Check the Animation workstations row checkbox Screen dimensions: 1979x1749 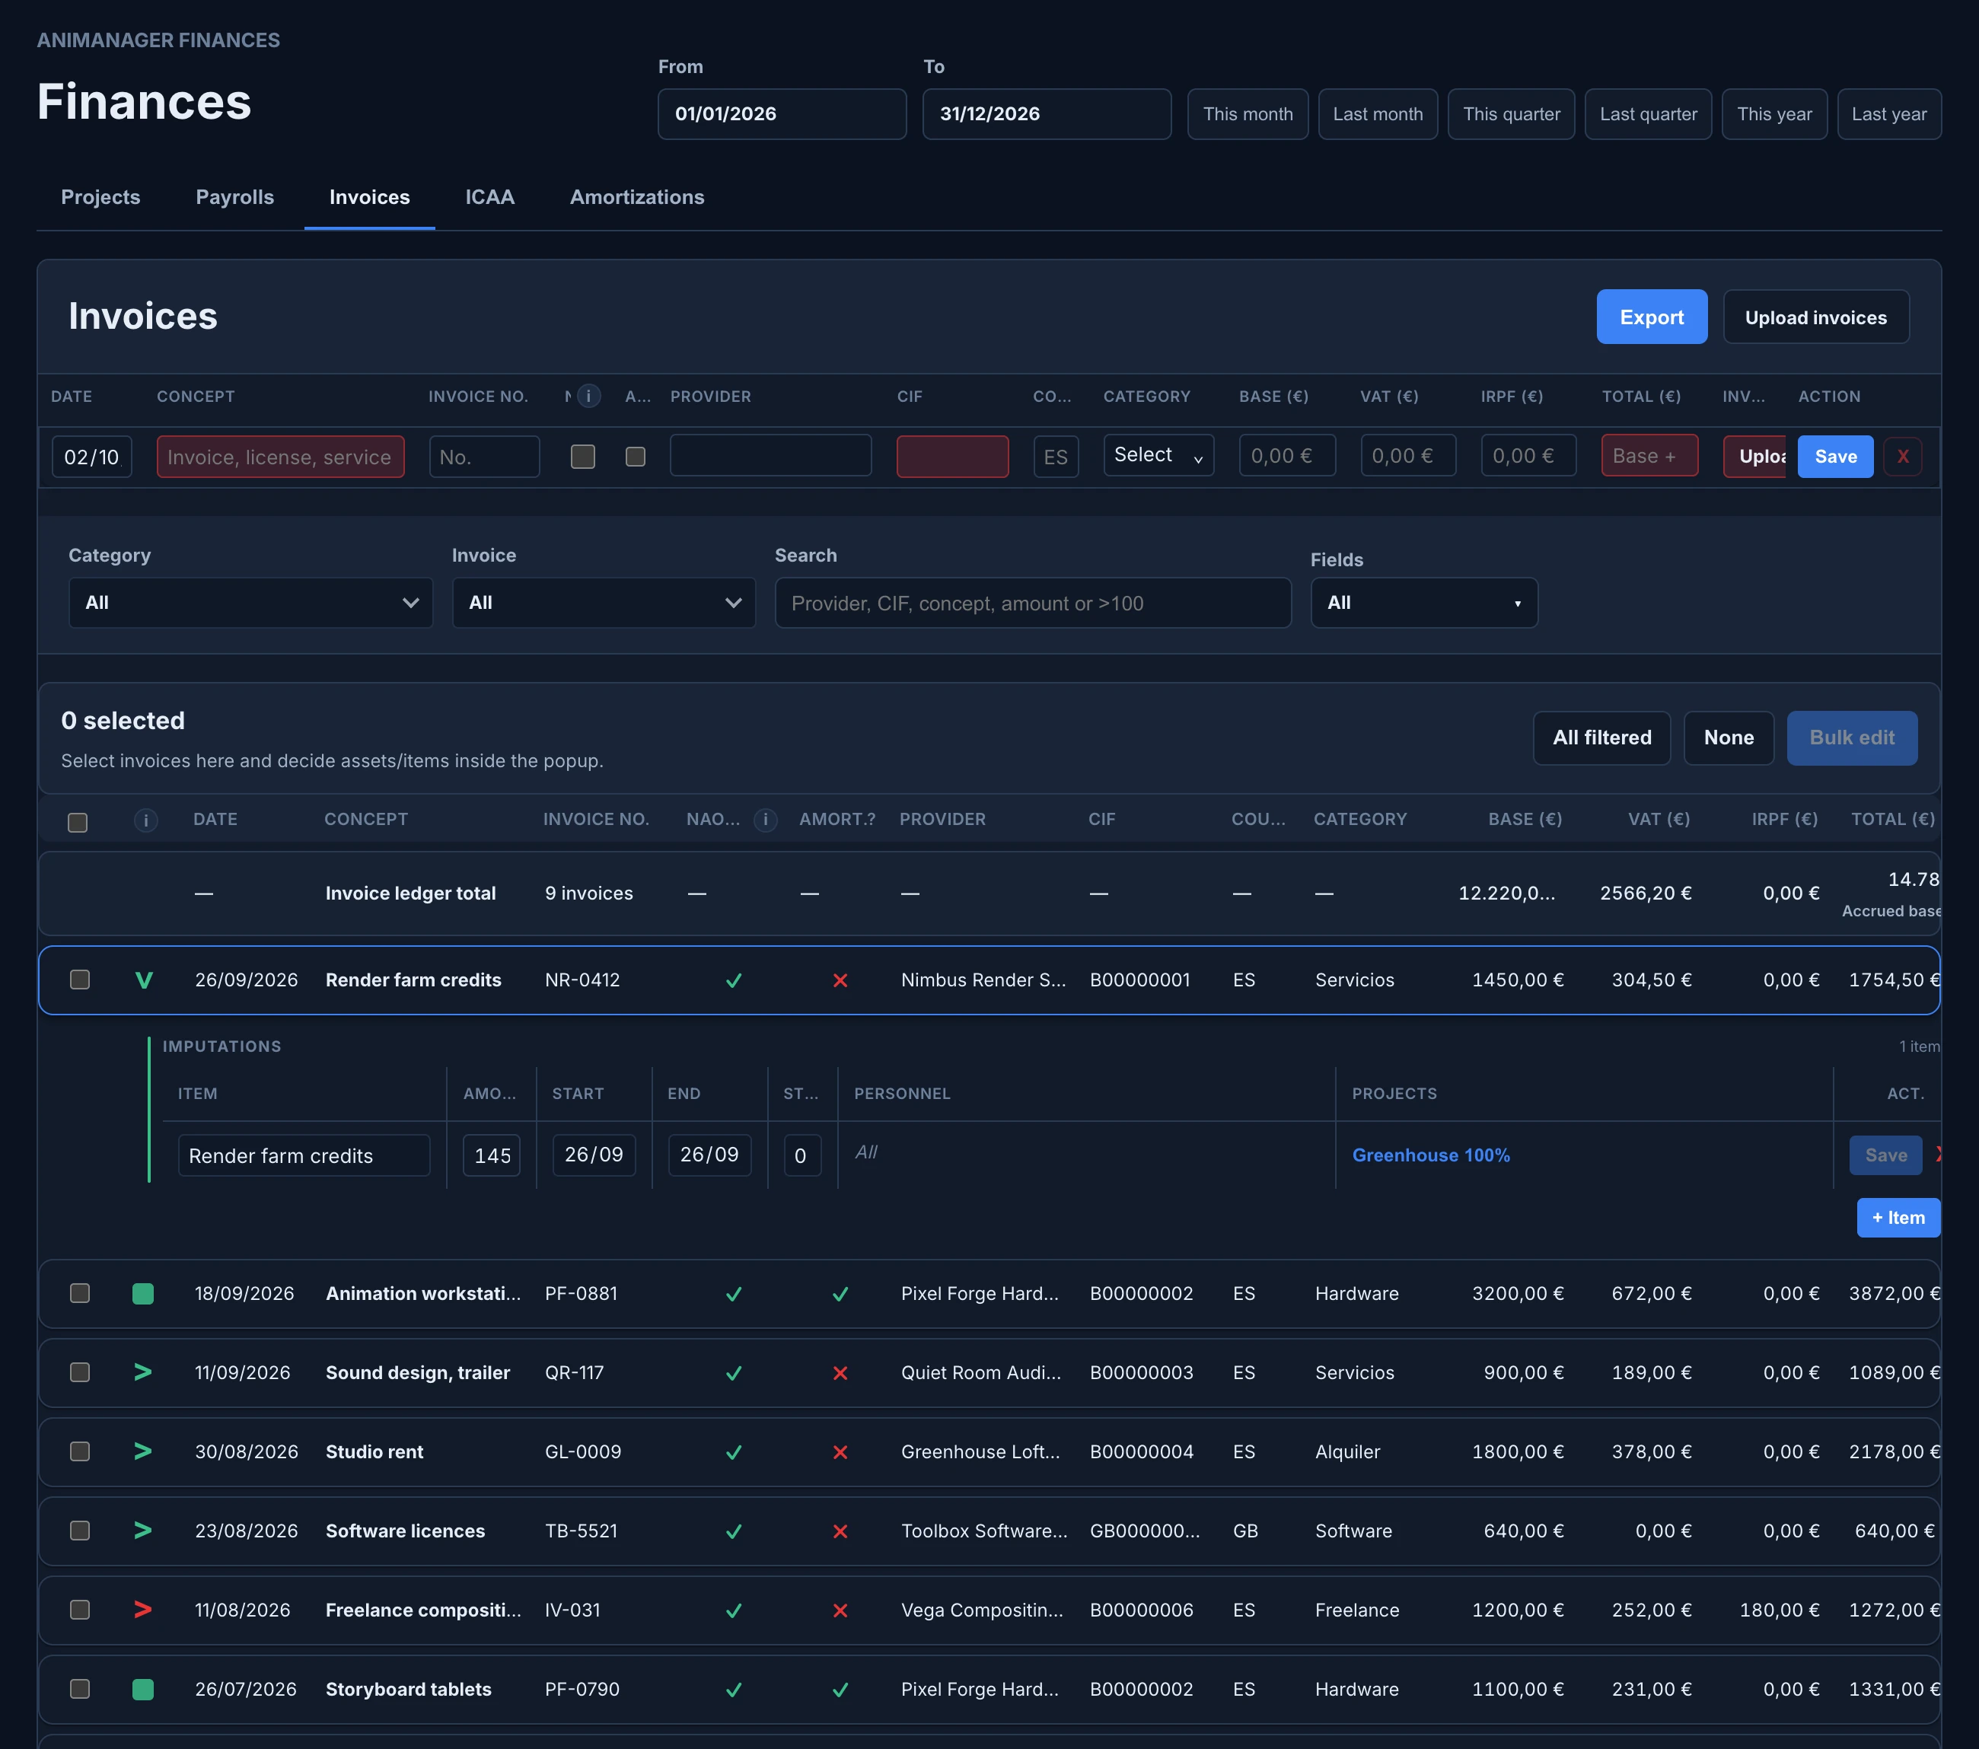tap(81, 1293)
